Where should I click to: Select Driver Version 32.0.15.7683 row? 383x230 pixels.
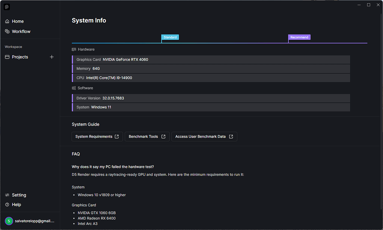(x=211, y=98)
